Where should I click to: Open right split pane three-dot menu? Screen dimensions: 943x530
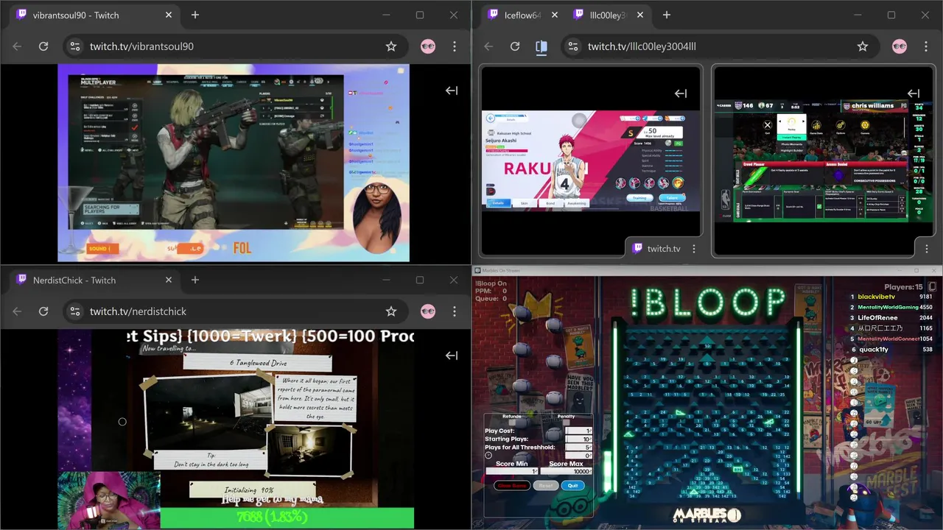[926, 249]
